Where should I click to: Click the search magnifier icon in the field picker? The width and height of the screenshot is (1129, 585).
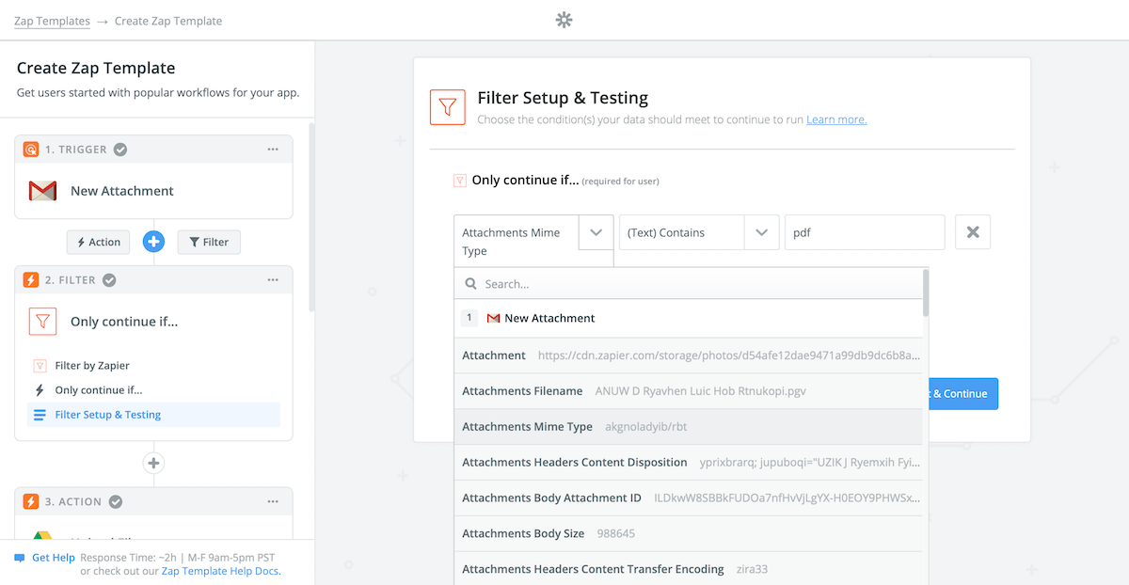(470, 282)
